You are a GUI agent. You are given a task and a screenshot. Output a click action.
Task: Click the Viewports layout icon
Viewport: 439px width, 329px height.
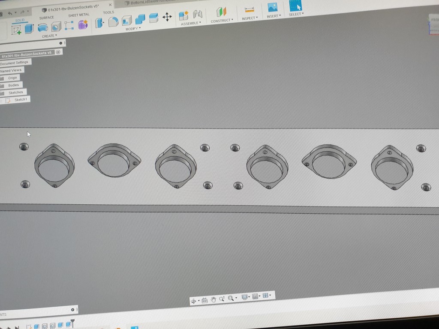(265, 296)
